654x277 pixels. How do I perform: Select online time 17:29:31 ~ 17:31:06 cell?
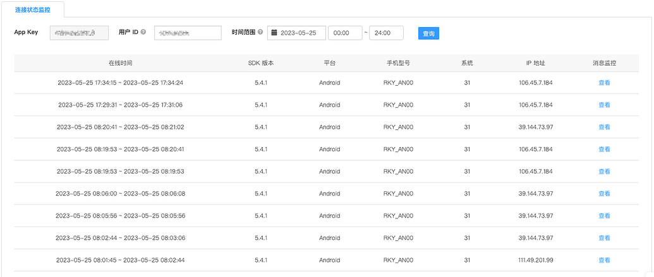[x=121, y=105]
